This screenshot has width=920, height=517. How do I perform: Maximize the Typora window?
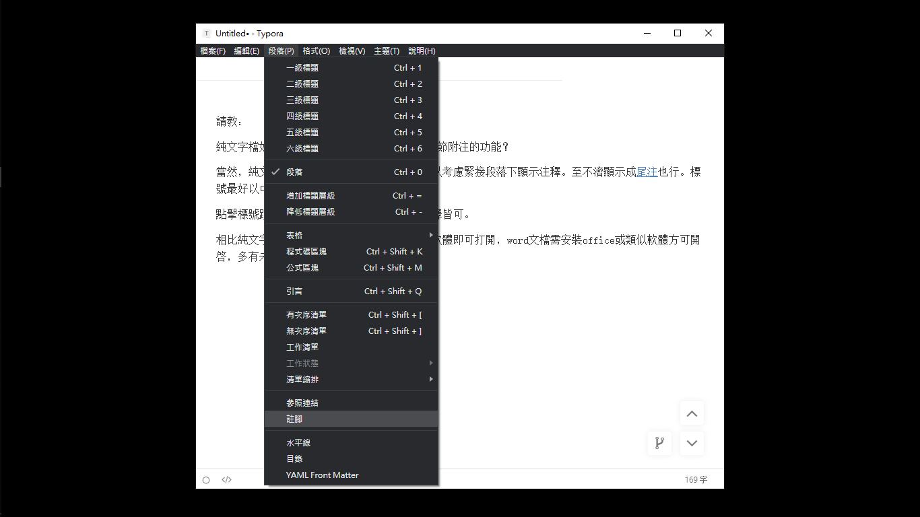(x=678, y=34)
